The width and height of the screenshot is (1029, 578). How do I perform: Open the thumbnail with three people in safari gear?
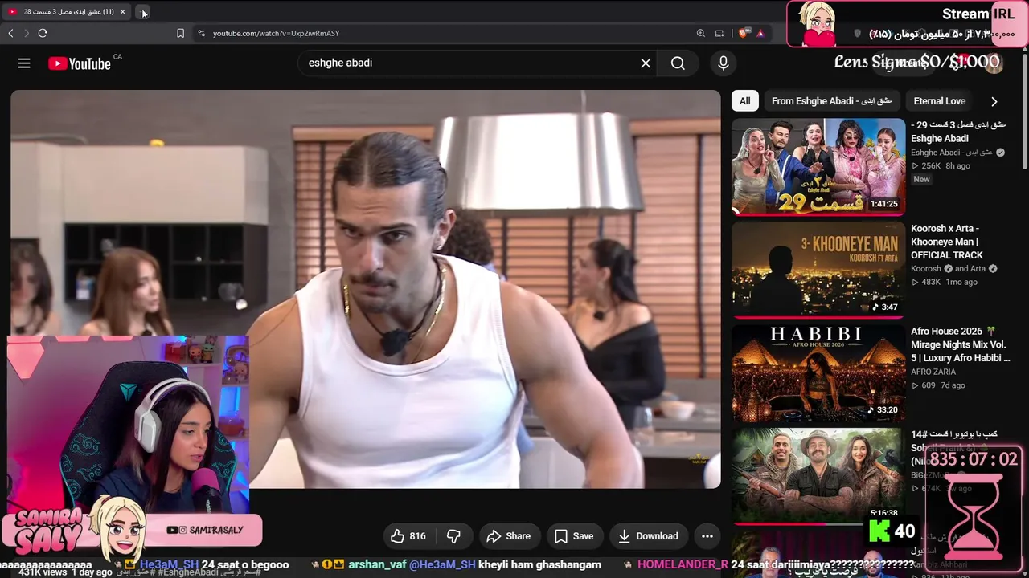click(x=818, y=475)
